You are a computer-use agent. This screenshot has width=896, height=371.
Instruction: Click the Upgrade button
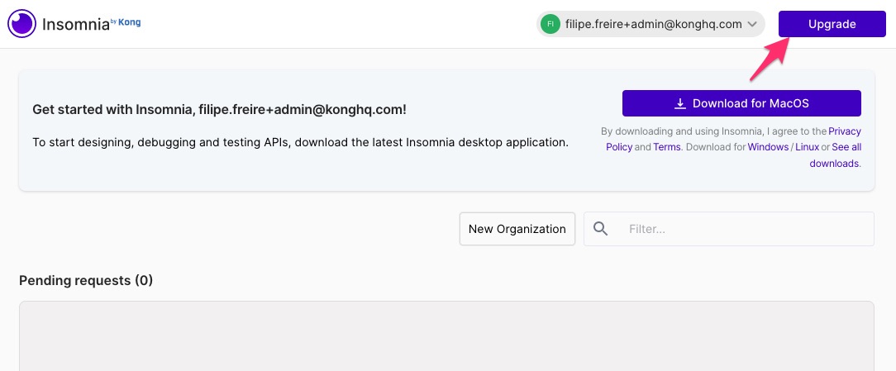832,24
